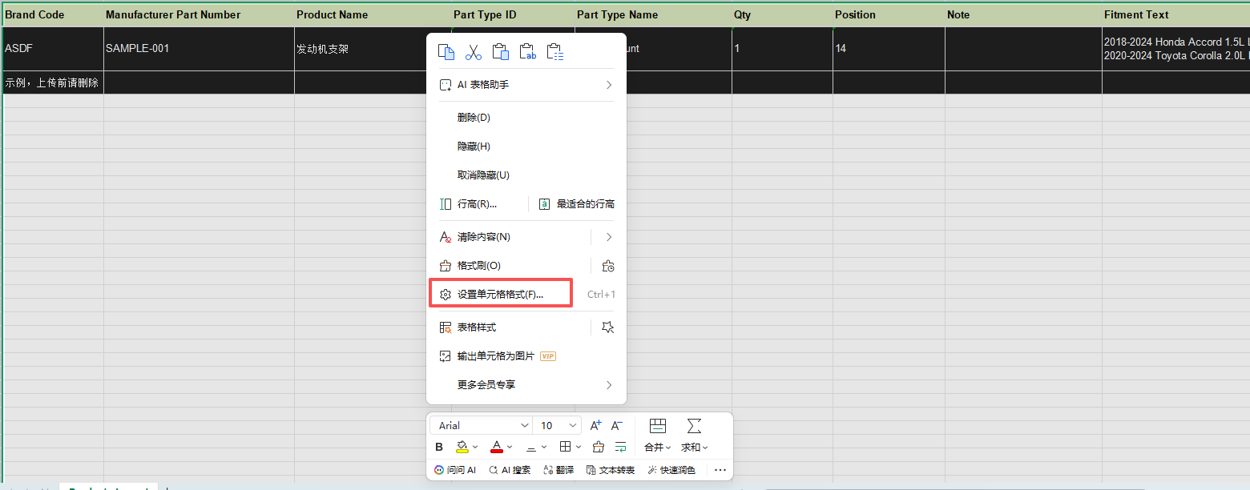Click the 求和 sigma sum icon
This screenshot has height=490, width=1250.
(x=694, y=426)
